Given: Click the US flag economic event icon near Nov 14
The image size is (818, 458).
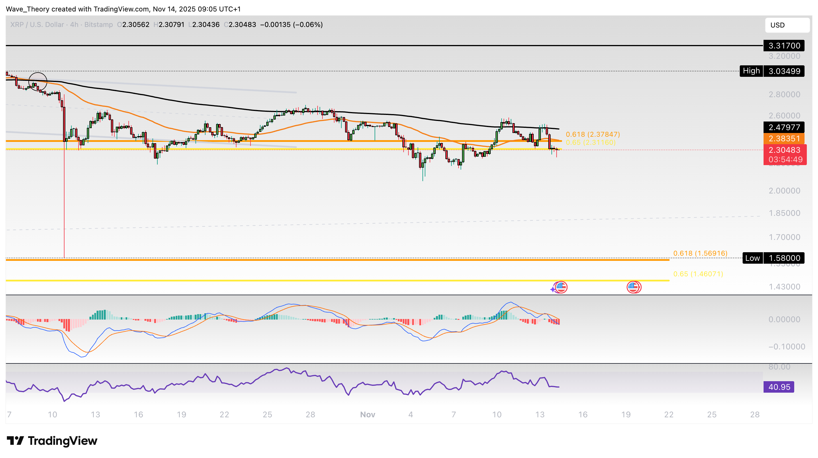Looking at the screenshot, I should [561, 287].
